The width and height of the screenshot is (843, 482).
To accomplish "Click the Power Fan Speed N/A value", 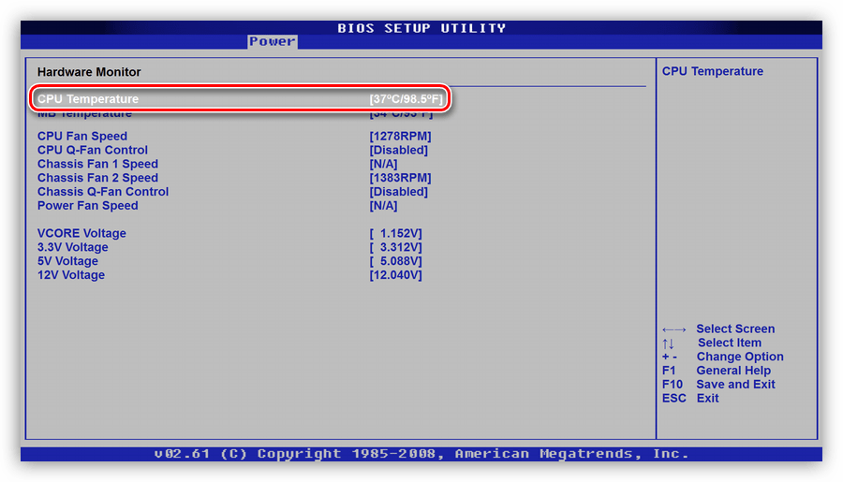I will (x=383, y=206).
